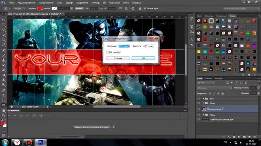Hide the second layer group
261x146 pixels.
coord(199,103)
